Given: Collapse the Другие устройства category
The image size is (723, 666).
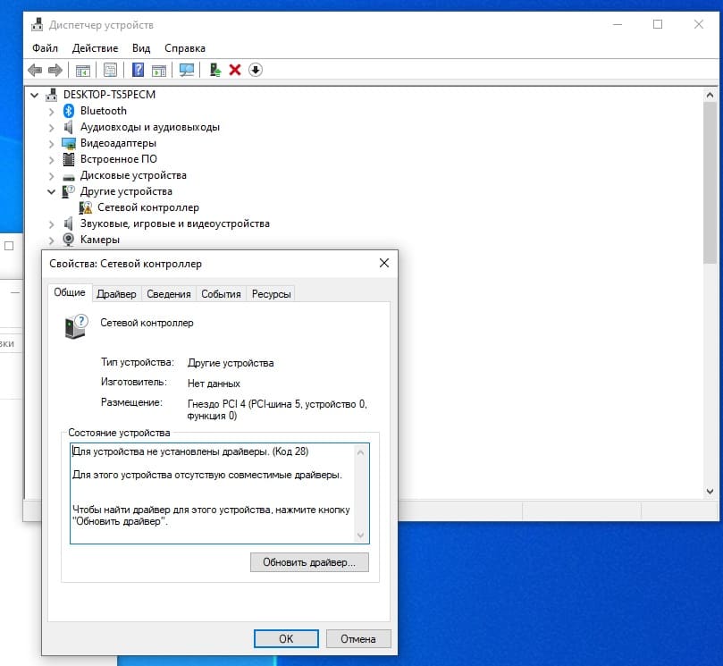Looking at the screenshot, I should pyautogui.click(x=51, y=192).
